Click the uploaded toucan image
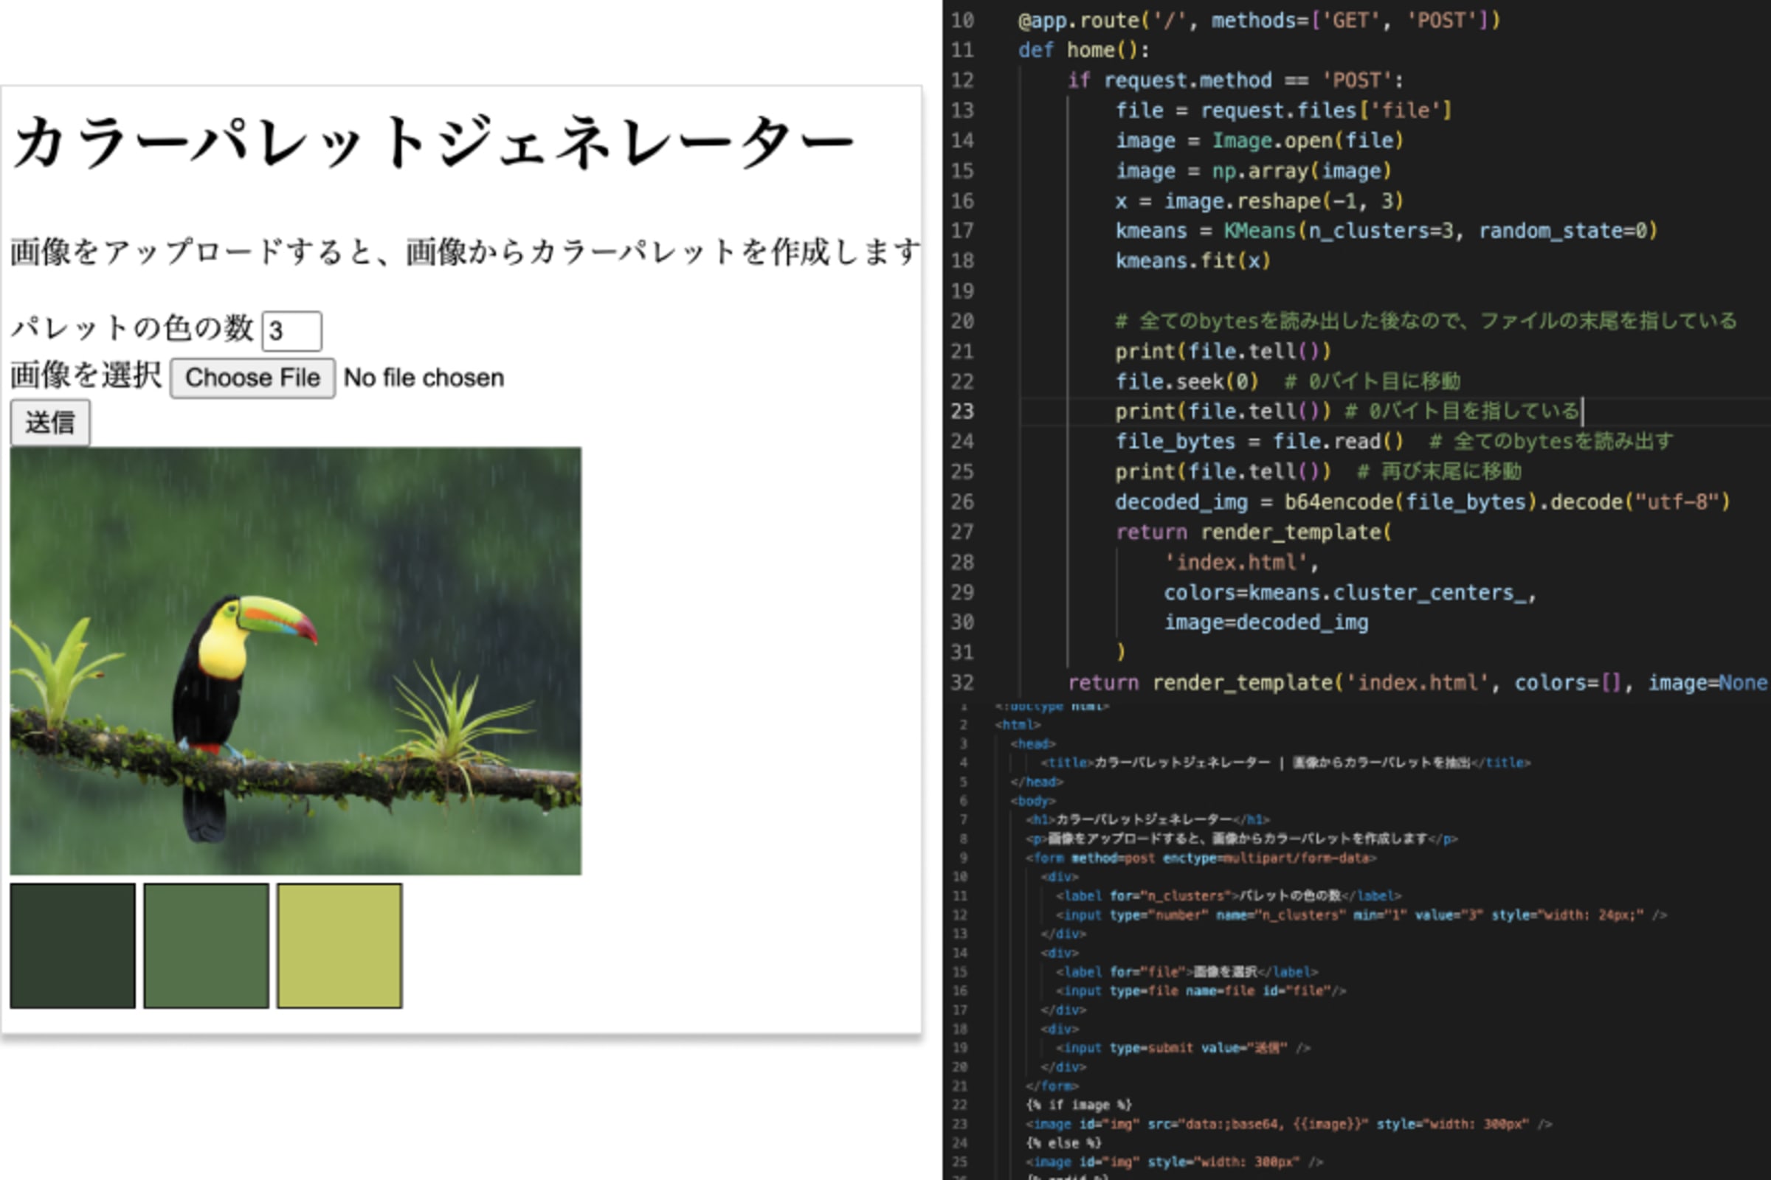The image size is (1771, 1180). [295, 661]
